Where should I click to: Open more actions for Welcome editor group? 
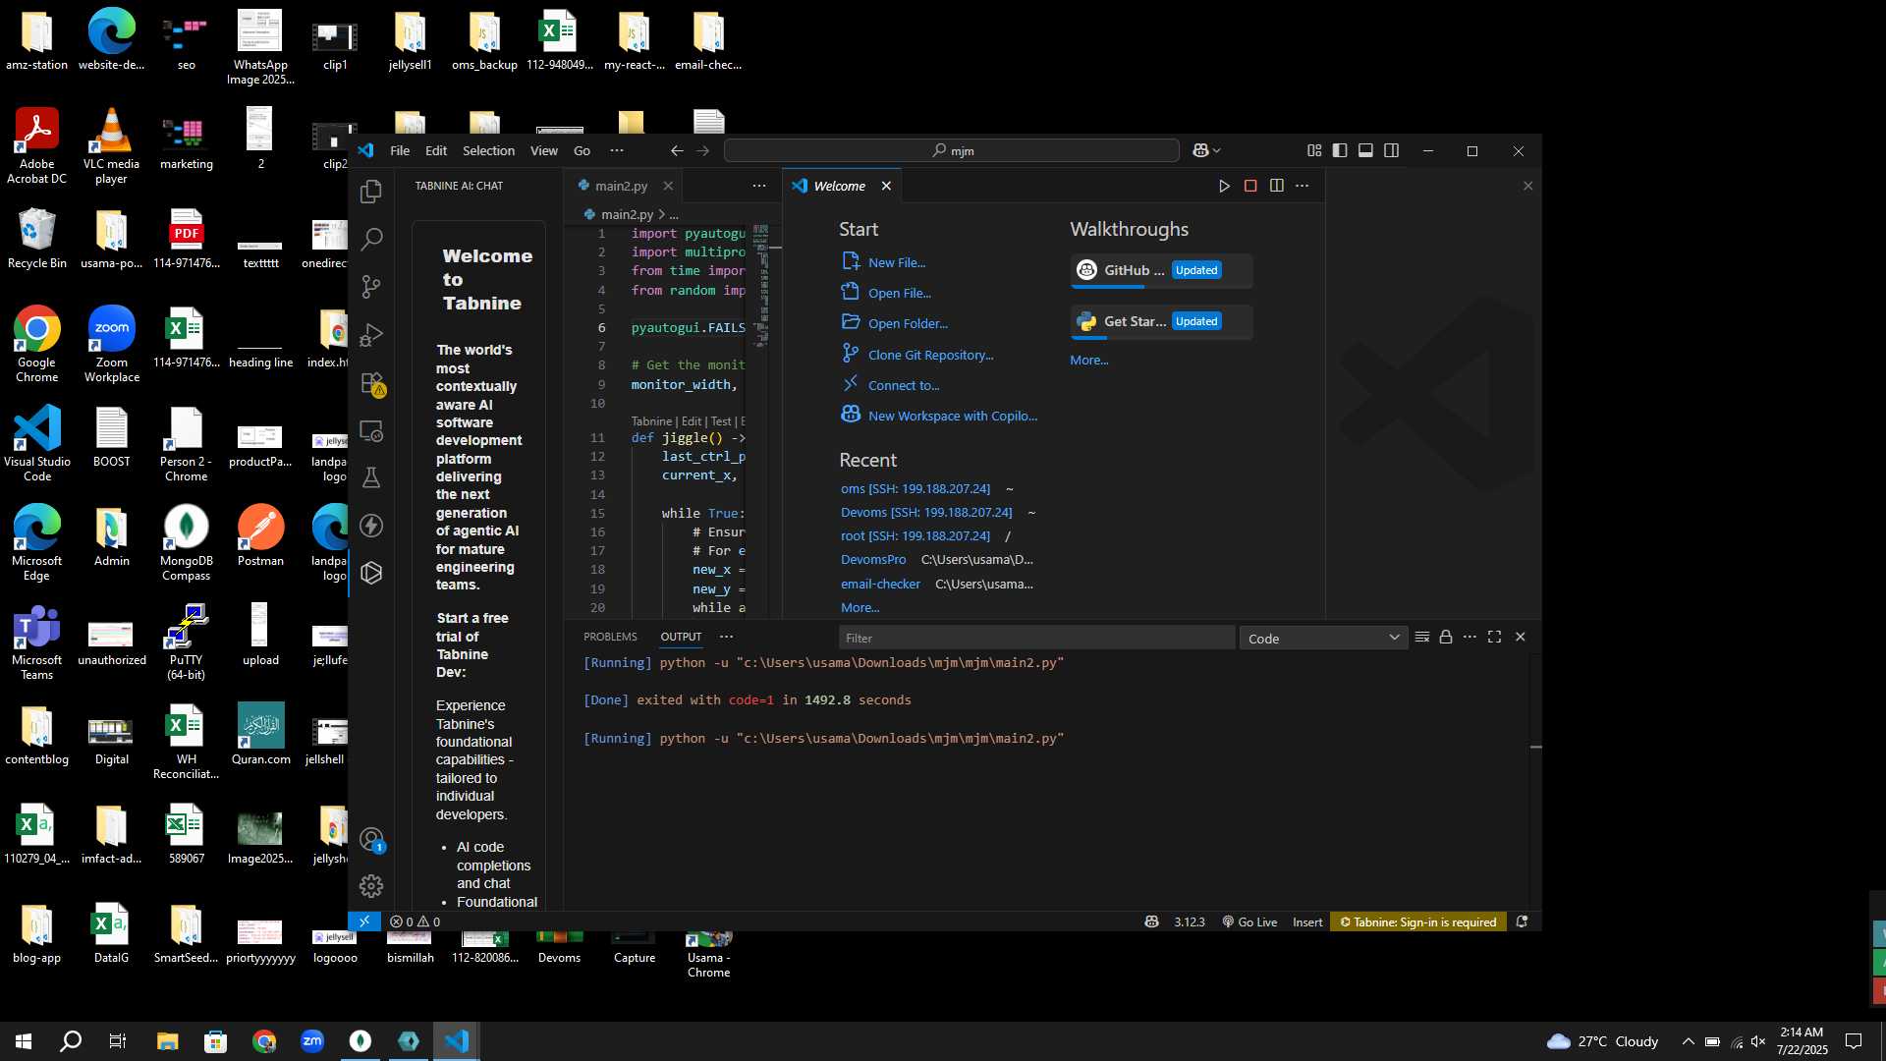tap(1302, 186)
